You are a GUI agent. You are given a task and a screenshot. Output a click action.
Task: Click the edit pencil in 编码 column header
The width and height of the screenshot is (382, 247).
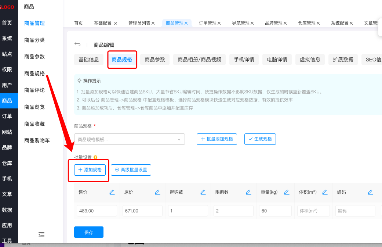click(x=370, y=192)
